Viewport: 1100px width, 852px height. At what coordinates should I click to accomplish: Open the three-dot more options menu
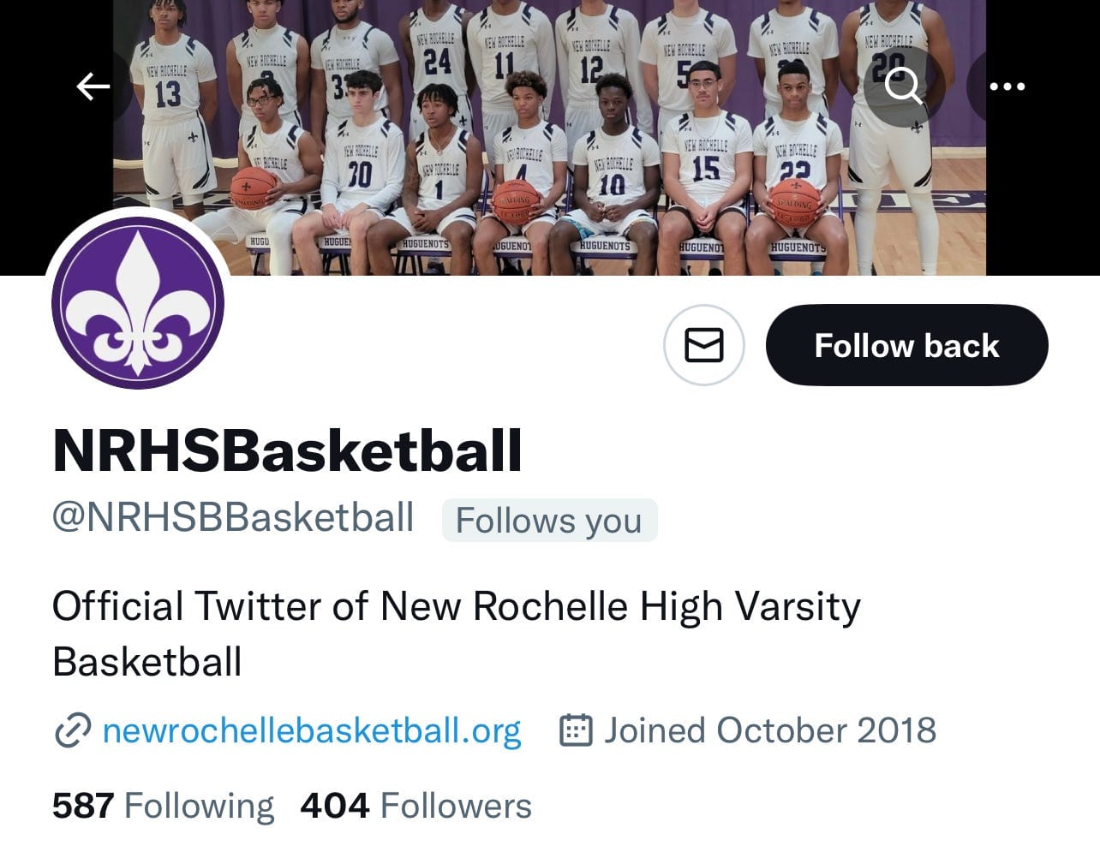point(1007,86)
